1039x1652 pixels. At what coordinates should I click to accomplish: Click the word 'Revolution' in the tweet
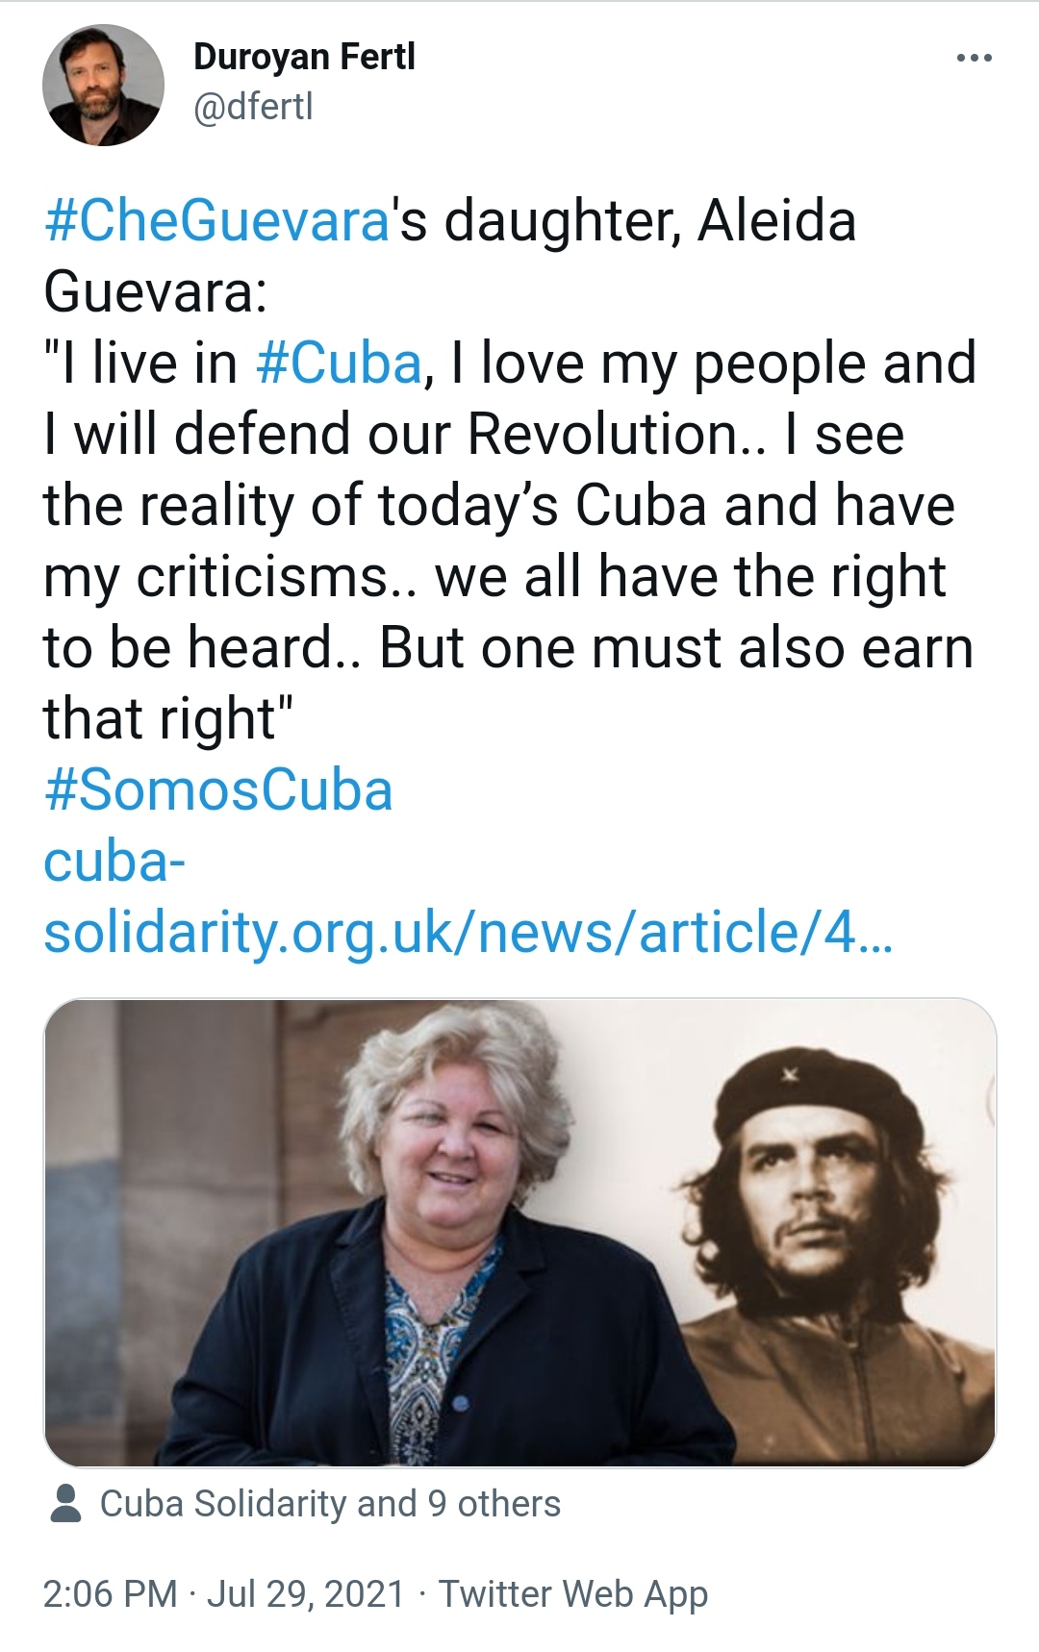[x=602, y=434]
